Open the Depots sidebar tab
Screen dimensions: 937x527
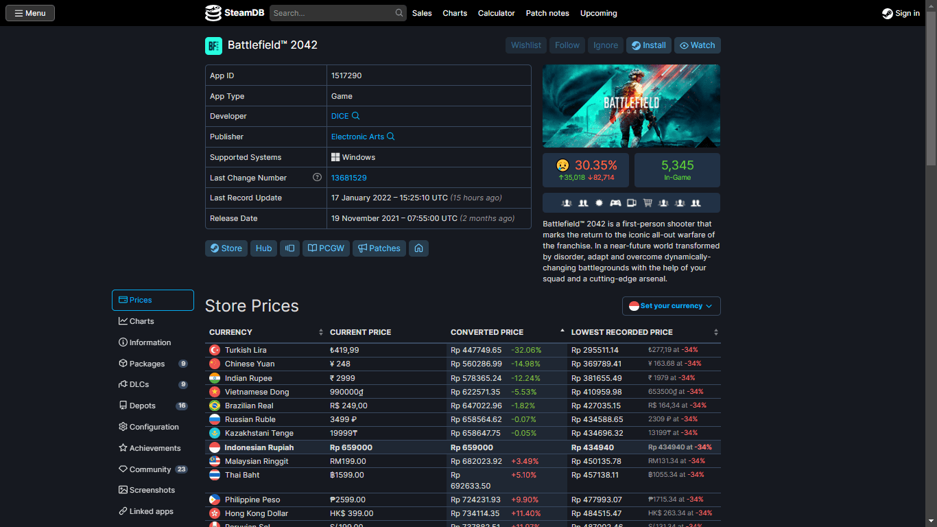tap(153, 406)
